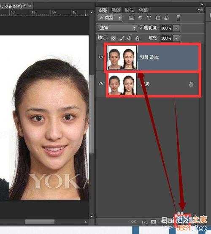The width and height of the screenshot is (211, 234).
Task: Switch to the 通道 tab
Action: pyautogui.click(x=116, y=10)
